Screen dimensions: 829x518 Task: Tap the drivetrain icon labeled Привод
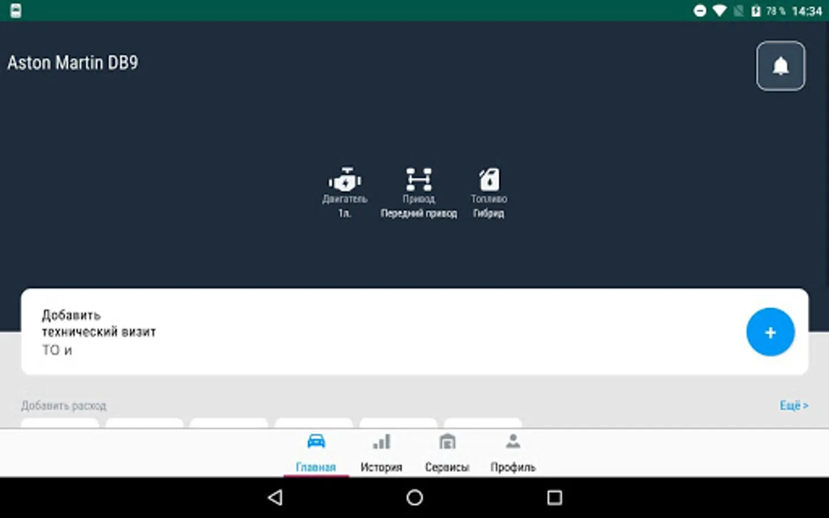pyautogui.click(x=419, y=180)
